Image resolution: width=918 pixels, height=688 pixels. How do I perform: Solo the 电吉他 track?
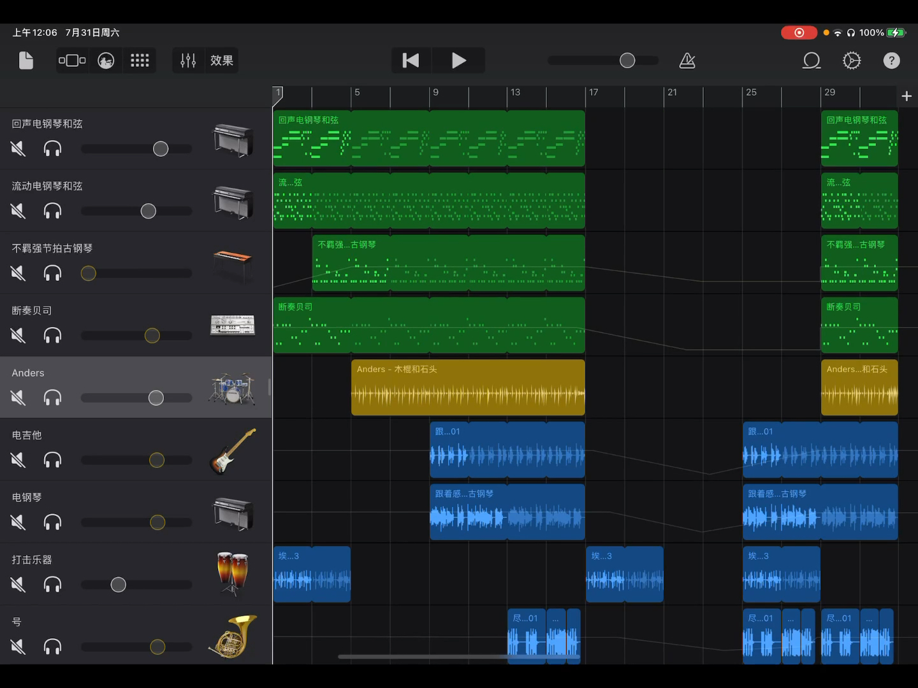tap(52, 460)
